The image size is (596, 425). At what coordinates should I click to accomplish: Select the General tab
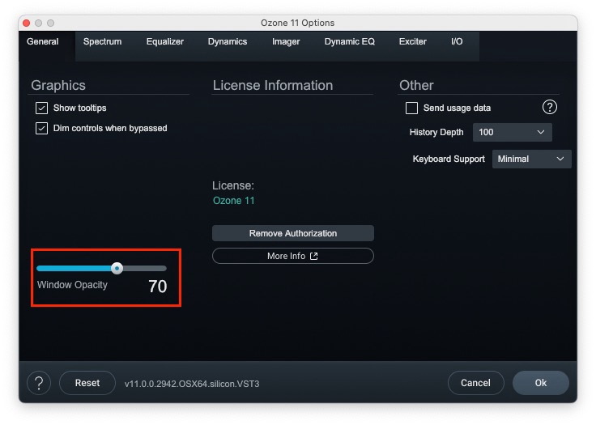pos(43,41)
